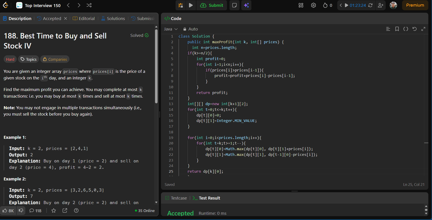Close the Accepted tab
This screenshot has height=220, width=432.
(66, 18)
